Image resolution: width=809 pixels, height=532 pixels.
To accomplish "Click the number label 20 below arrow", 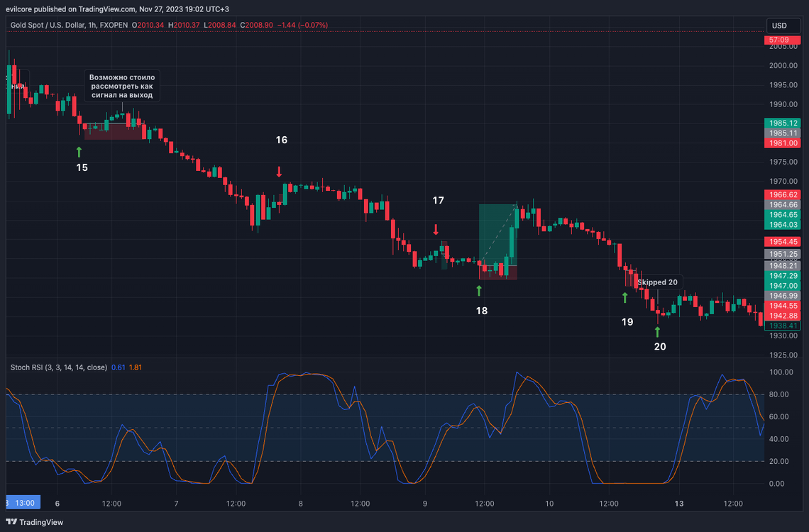I will click(x=660, y=347).
